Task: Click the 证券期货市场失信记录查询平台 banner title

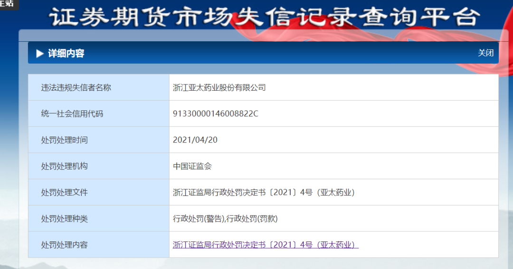Action: tap(265, 16)
